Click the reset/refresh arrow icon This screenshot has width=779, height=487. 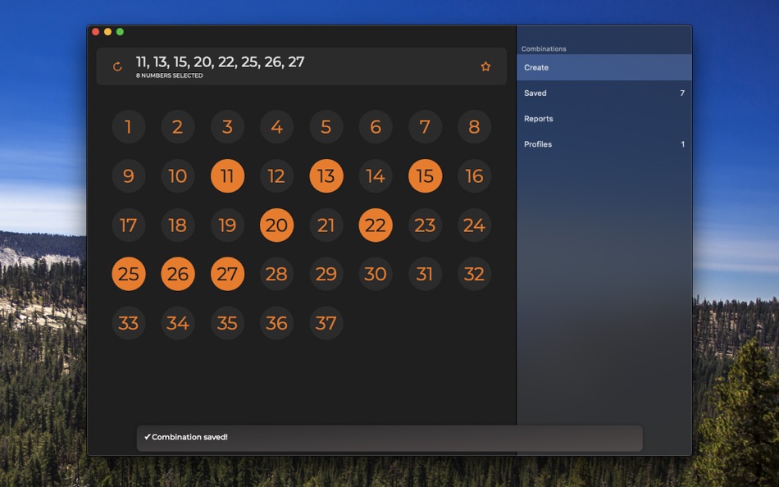[x=117, y=66]
